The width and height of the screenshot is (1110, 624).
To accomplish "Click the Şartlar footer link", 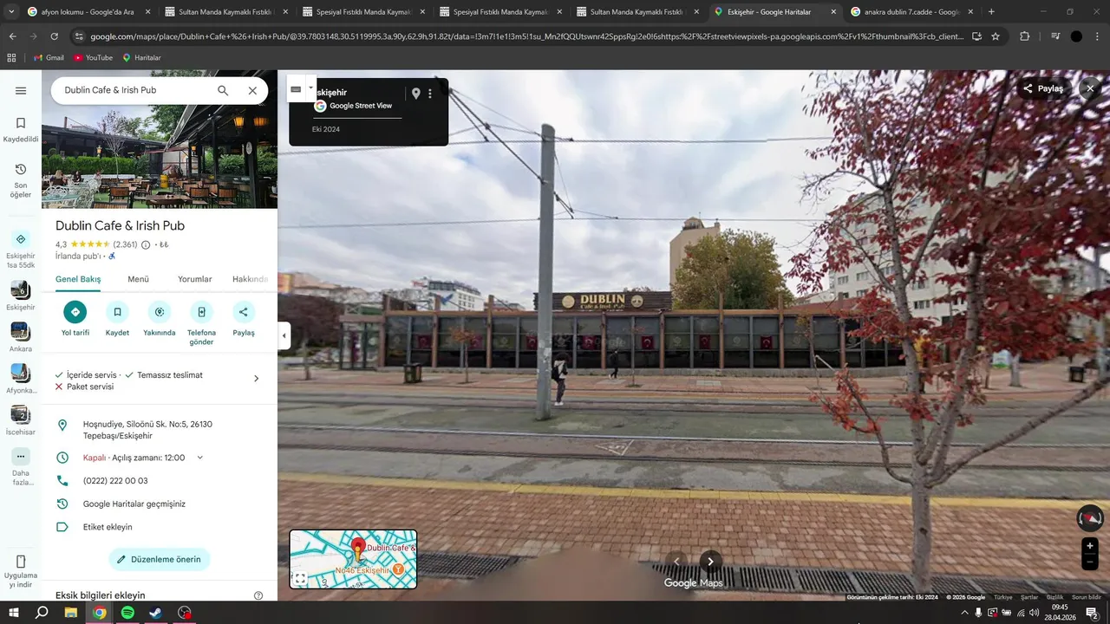I will [1029, 597].
